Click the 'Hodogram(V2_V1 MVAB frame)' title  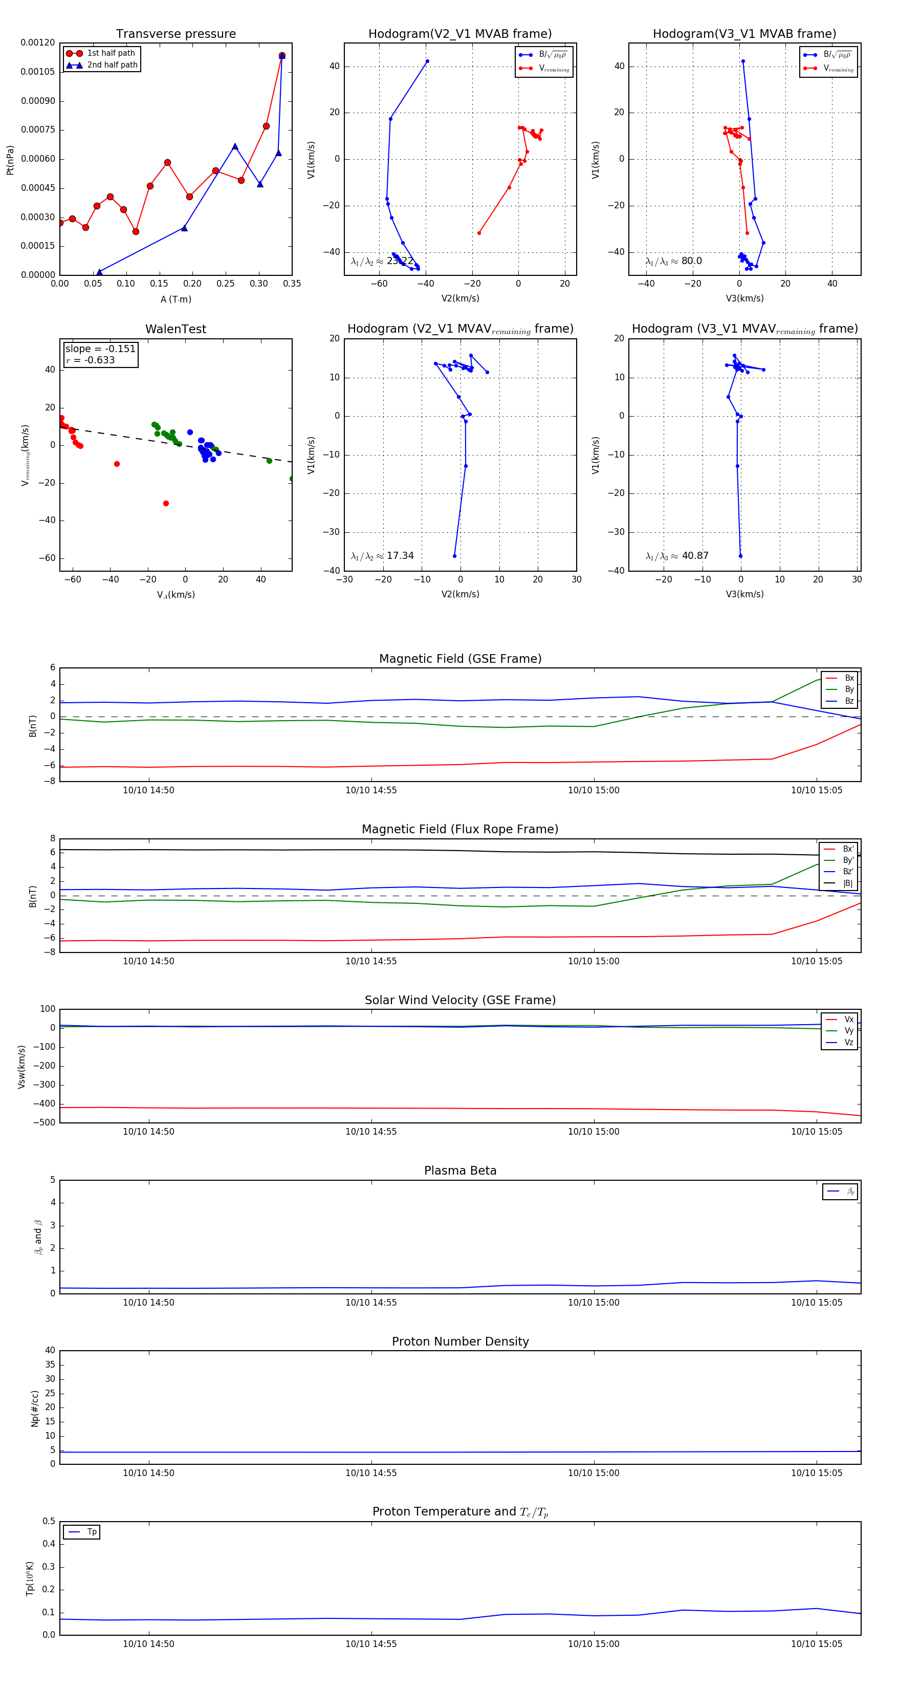pyautogui.click(x=460, y=34)
